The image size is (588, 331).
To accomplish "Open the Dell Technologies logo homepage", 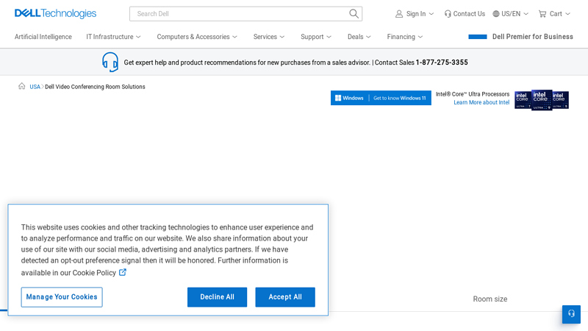I will click(56, 13).
